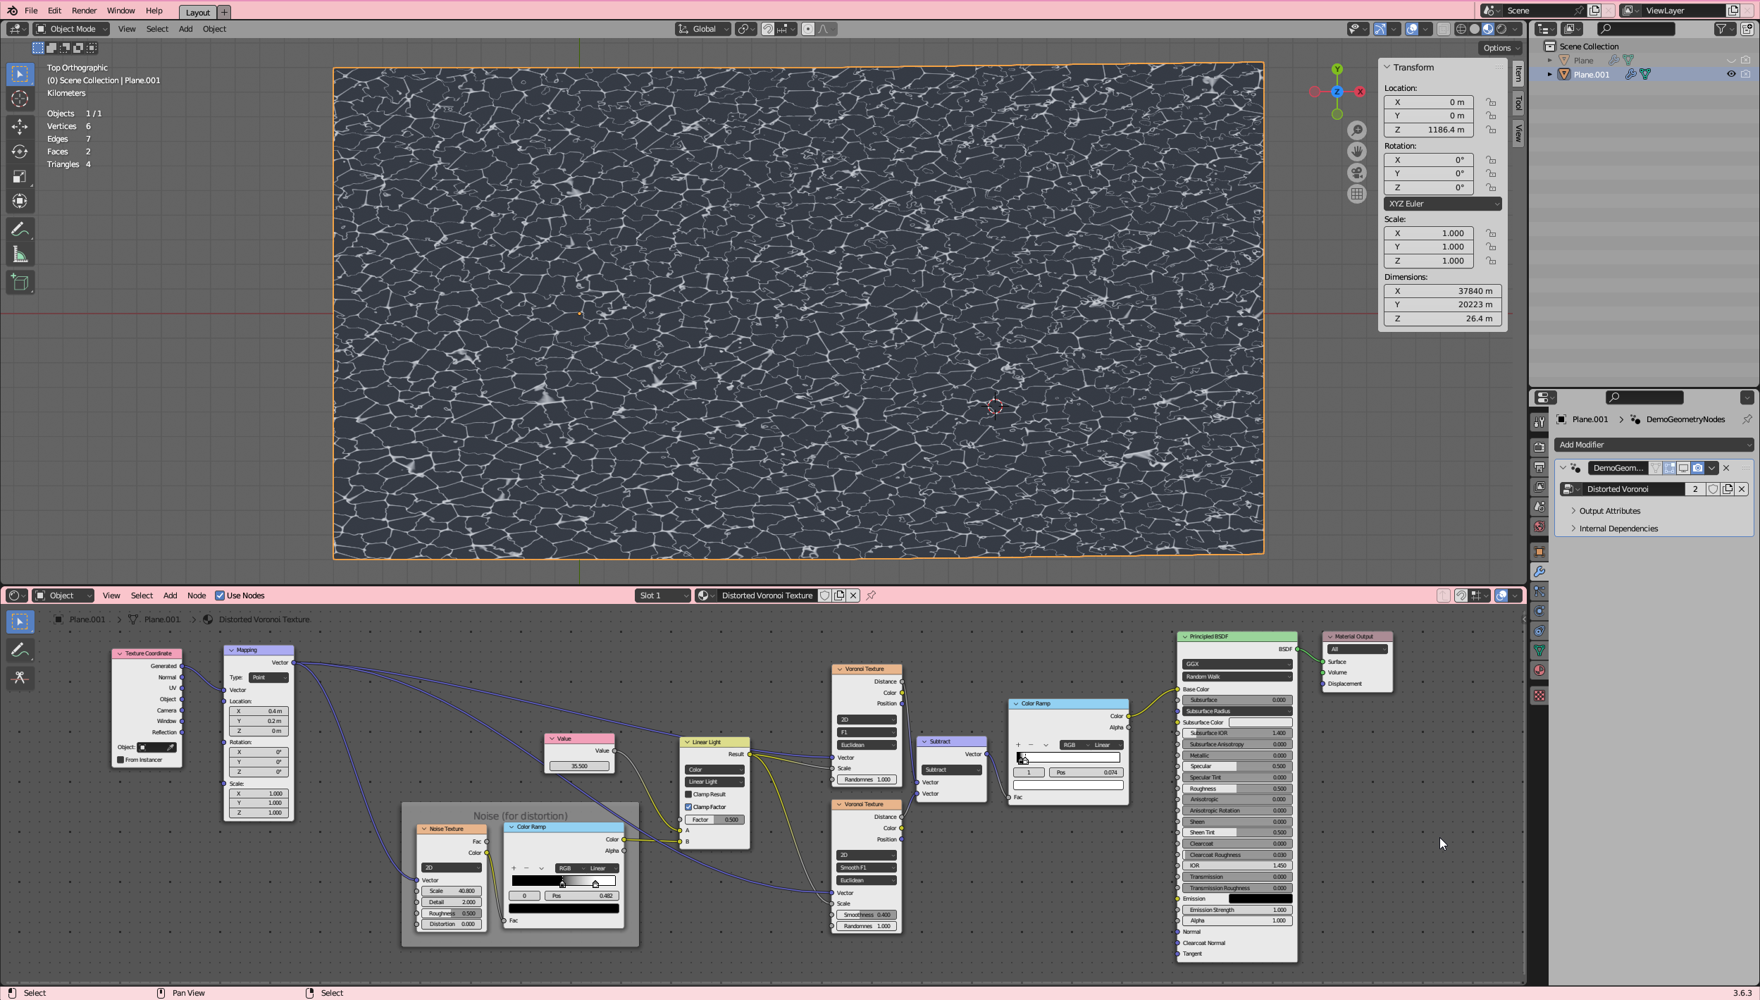This screenshot has width=1760, height=1000.
Task: Open the Window menu
Action: 120,11
